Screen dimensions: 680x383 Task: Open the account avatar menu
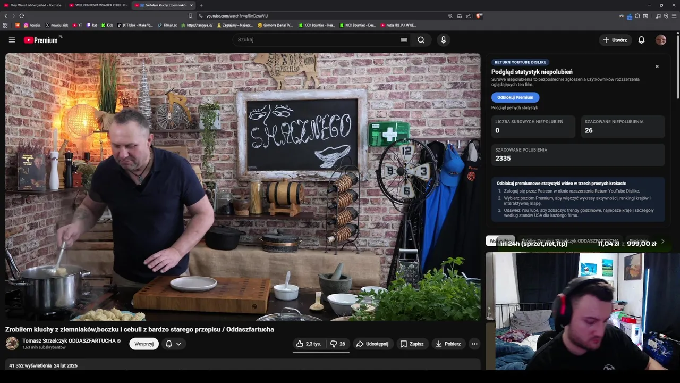(x=661, y=40)
